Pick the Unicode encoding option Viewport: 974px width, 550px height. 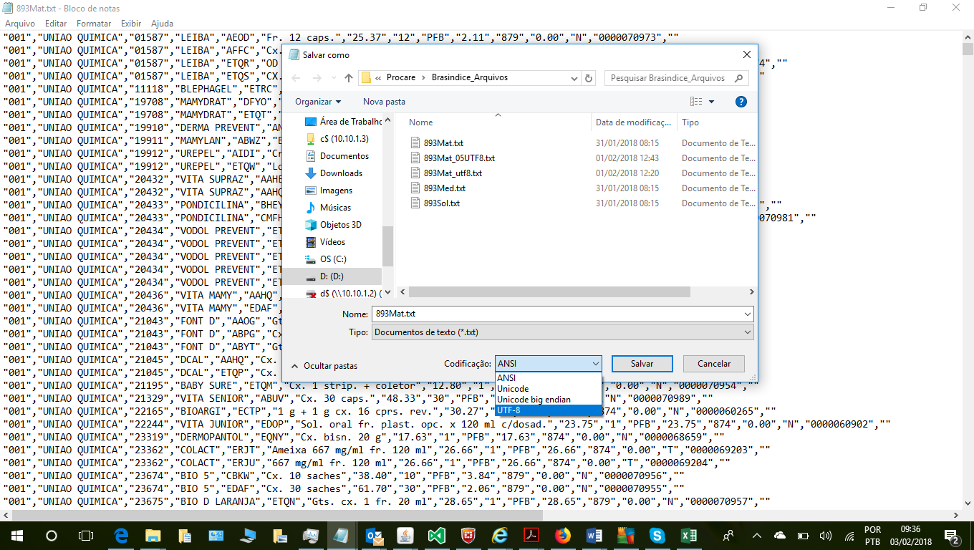(549, 389)
